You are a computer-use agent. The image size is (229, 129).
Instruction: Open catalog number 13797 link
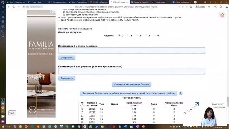[92, 112]
